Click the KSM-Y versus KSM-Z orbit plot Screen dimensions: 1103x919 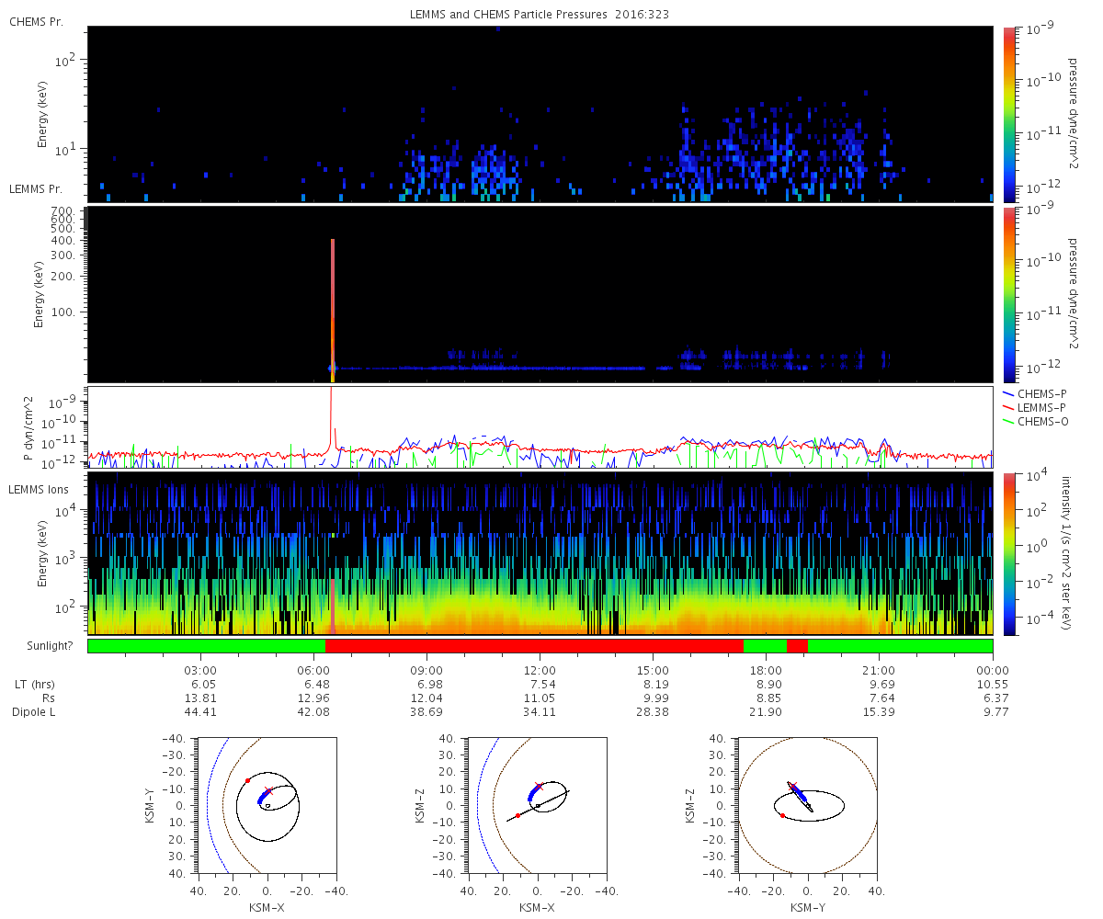[808, 805]
